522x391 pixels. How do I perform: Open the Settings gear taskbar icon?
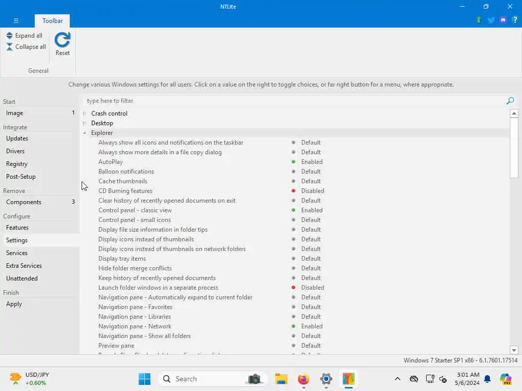click(326, 379)
